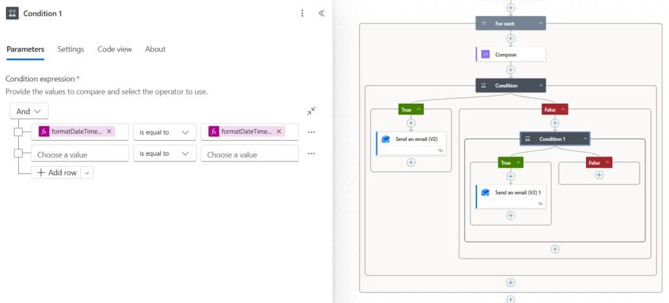Viewport: 669px width, 303px height.
Task: Collapse the Condition 1 card chevron
Action: click(585, 139)
